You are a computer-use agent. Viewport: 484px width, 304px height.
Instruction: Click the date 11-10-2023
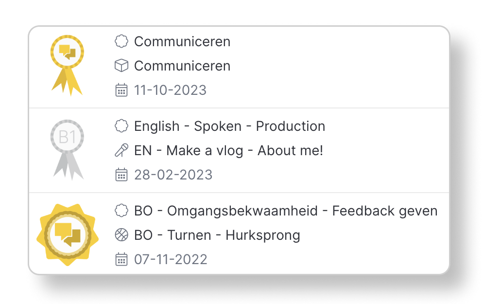(170, 90)
